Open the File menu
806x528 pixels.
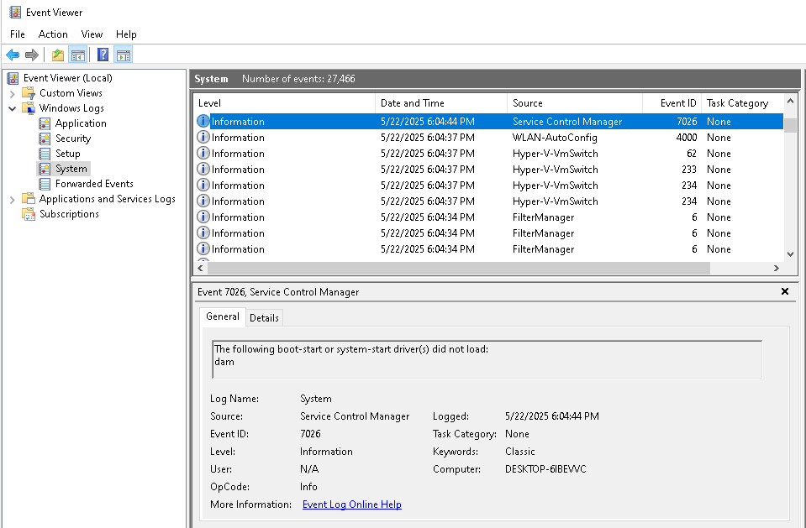[18, 34]
